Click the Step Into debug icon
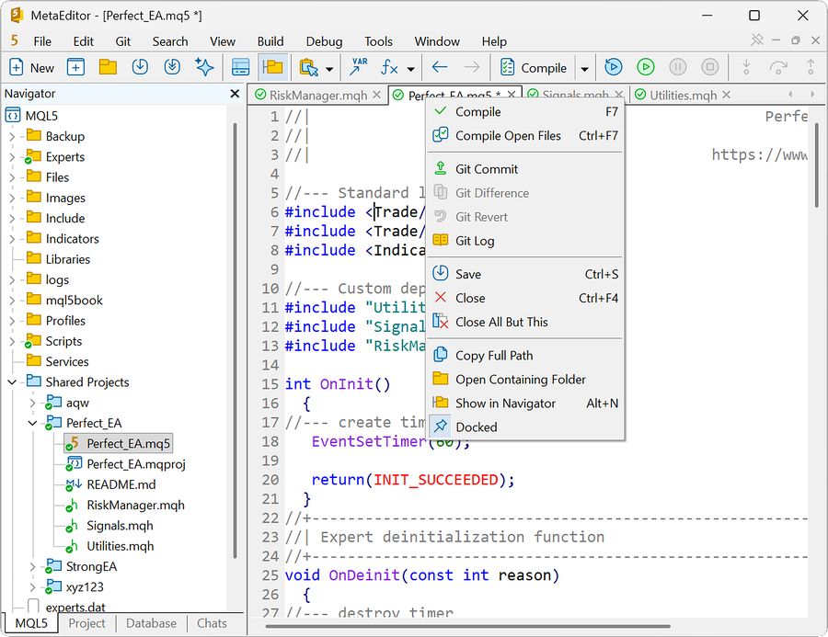The height and width of the screenshot is (637, 828). click(x=746, y=67)
